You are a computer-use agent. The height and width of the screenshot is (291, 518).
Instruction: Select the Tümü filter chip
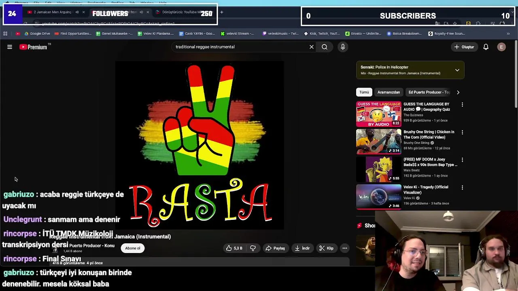[x=364, y=92]
